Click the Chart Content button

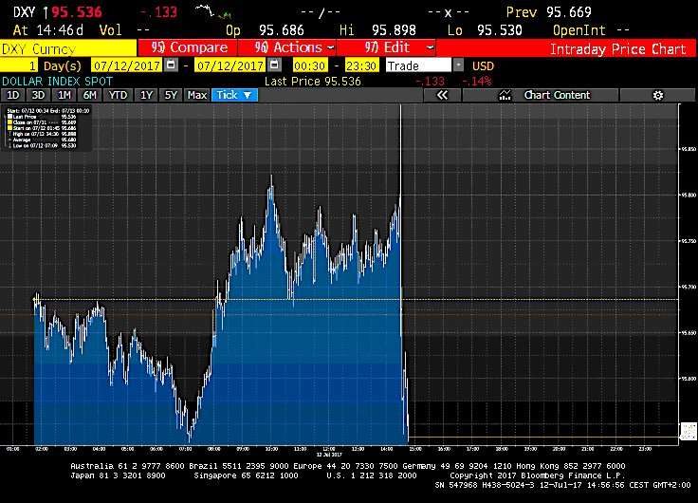541,95
